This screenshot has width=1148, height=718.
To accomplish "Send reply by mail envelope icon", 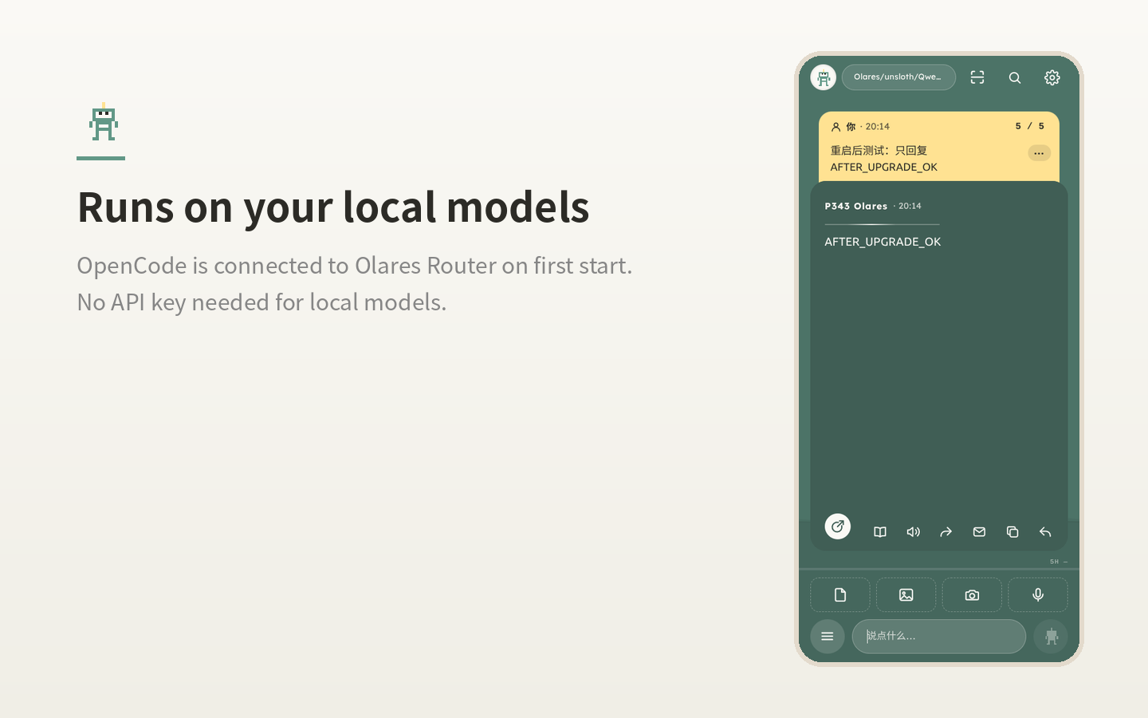I will tap(980, 532).
